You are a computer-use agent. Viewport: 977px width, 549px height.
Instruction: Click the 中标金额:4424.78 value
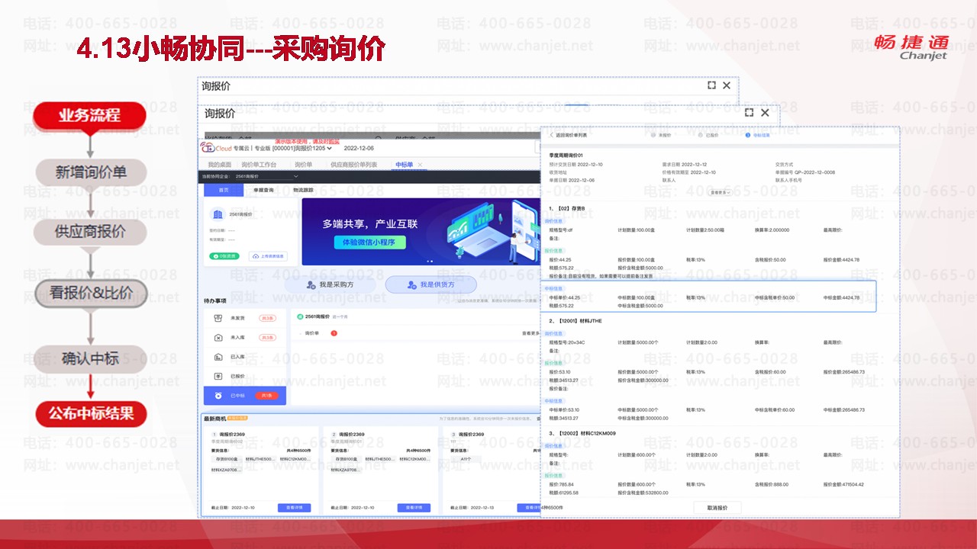point(841,297)
